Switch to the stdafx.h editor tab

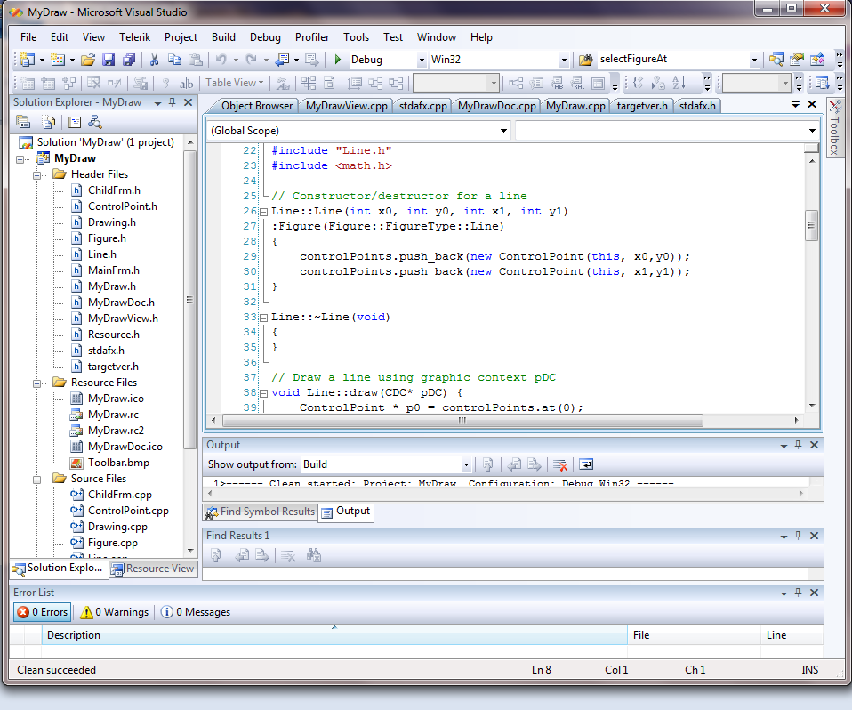click(697, 106)
